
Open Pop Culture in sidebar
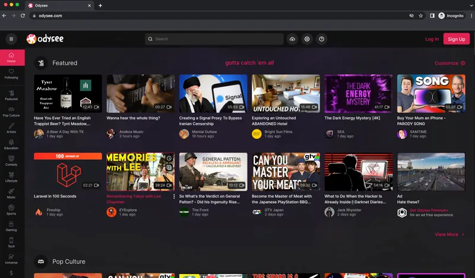[12, 112]
